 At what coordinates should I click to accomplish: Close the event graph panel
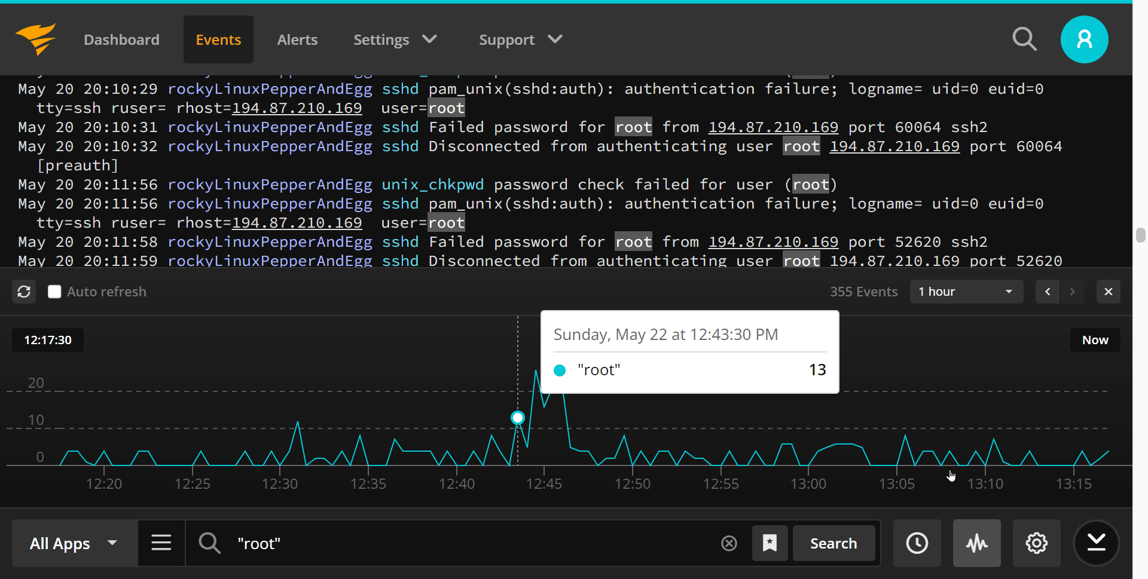pyautogui.click(x=1108, y=292)
